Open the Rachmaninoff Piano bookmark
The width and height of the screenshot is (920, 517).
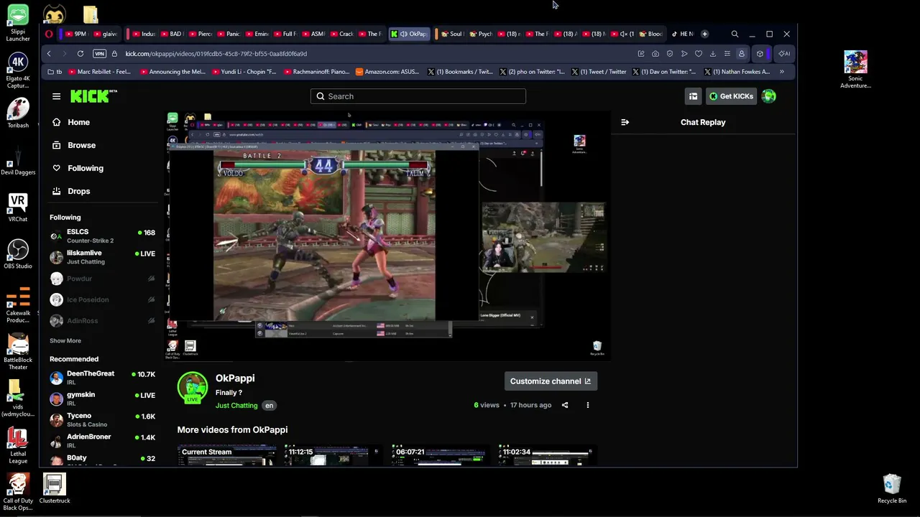pyautogui.click(x=316, y=72)
